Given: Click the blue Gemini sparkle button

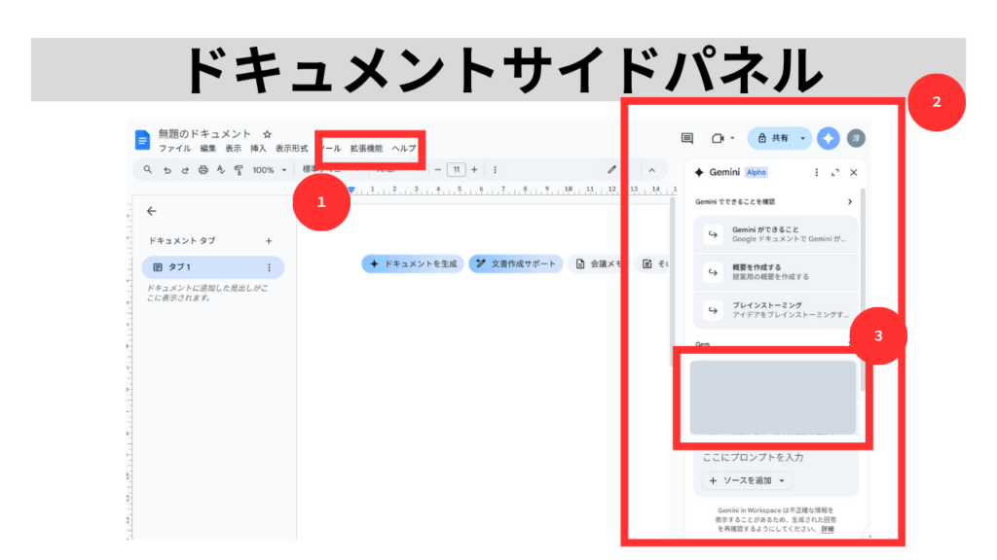Looking at the screenshot, I should click(x=828, y=139).
